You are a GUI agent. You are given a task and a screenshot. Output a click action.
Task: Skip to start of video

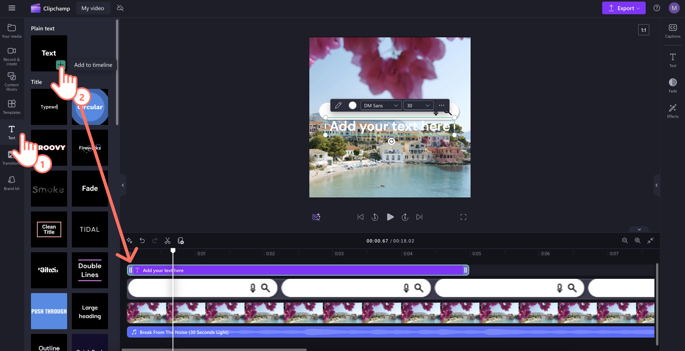pyautogui.click(x=361, y=217)
